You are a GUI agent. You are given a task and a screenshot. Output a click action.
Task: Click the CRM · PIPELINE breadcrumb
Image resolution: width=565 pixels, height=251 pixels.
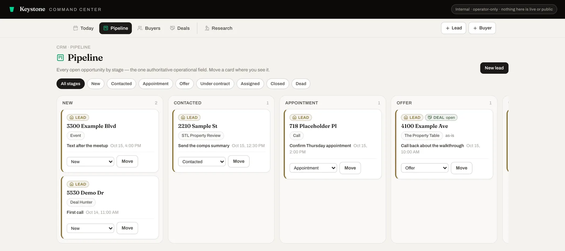click(73, 47)
